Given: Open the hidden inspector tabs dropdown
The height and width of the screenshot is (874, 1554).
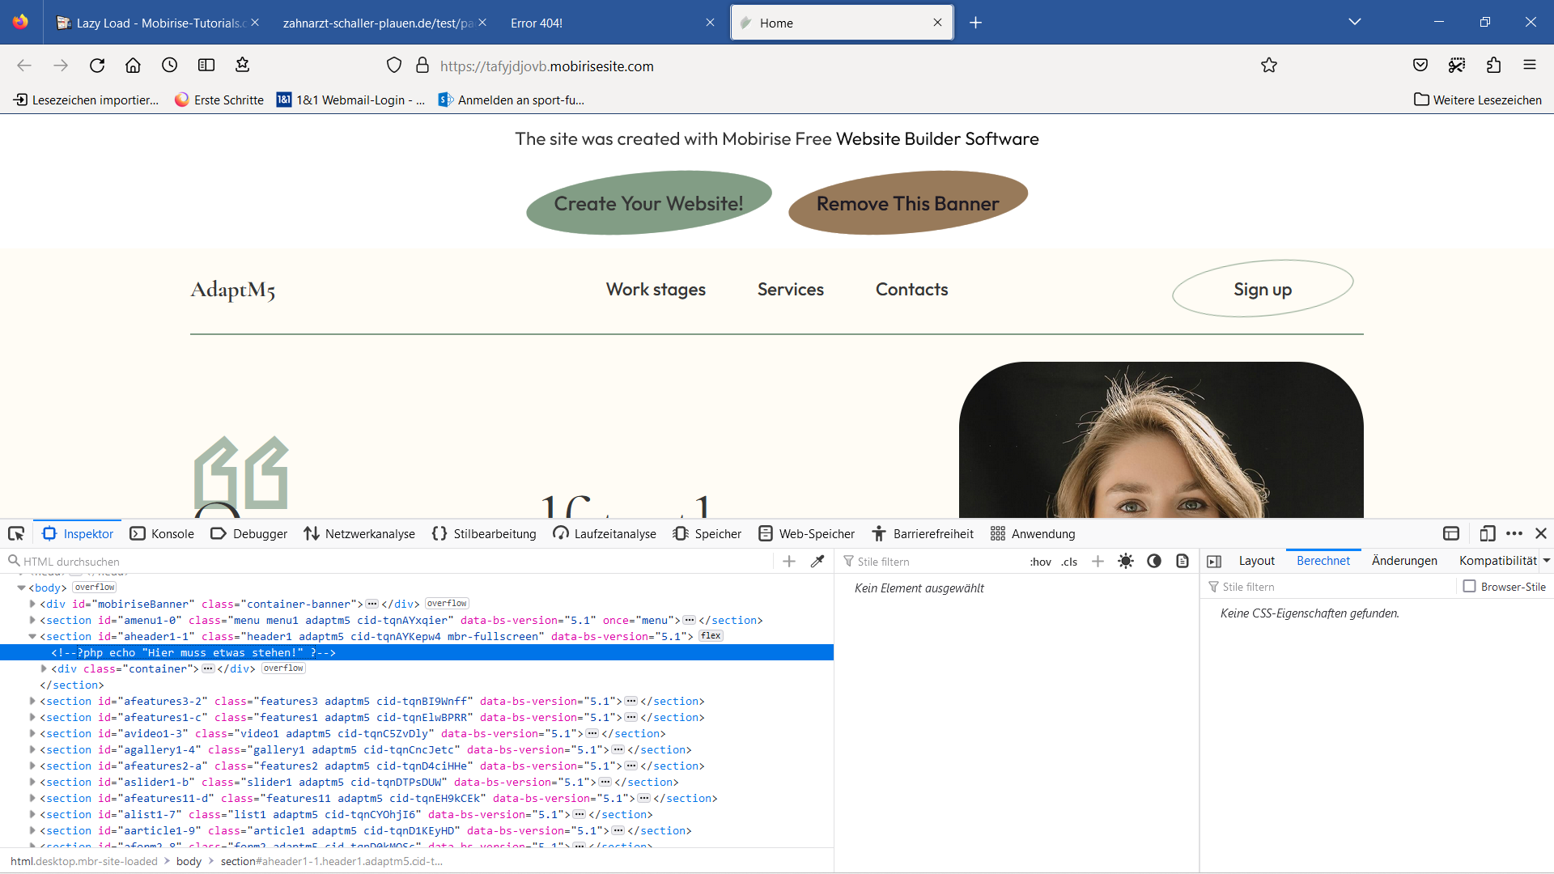Looking at the screenshot, I should 1546,560.
